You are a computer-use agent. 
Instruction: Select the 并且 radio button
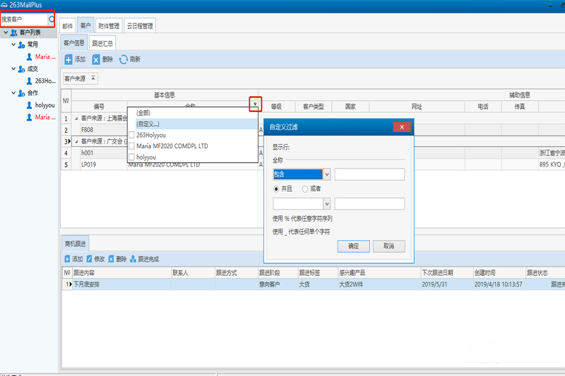(276, 189)
